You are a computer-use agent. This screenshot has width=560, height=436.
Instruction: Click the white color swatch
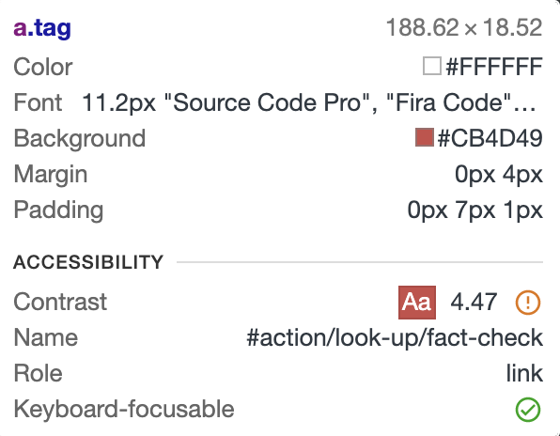coord(432,67)
